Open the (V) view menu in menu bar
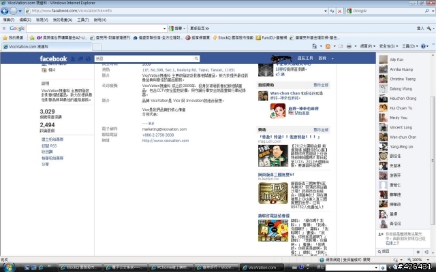 (42, 20)
